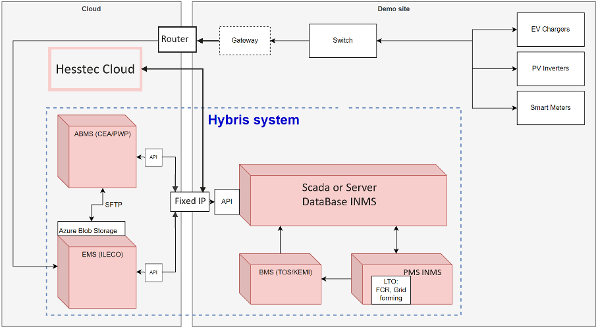Select the Fixed IP box

coord(190,201)
